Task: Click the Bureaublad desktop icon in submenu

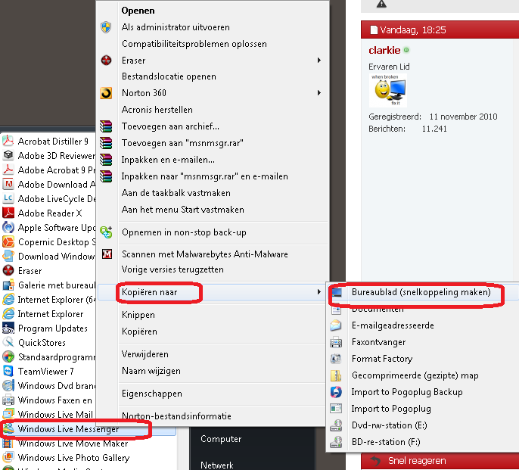Action: 336,292
